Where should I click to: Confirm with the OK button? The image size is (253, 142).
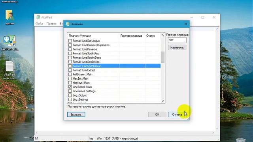pos(157,114)
